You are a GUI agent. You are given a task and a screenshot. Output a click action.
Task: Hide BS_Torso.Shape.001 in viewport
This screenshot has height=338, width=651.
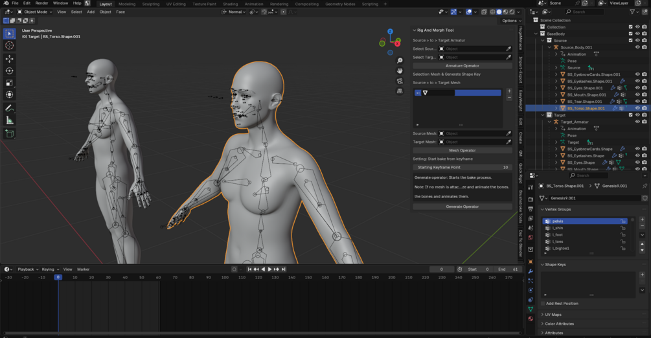point(637,108)
